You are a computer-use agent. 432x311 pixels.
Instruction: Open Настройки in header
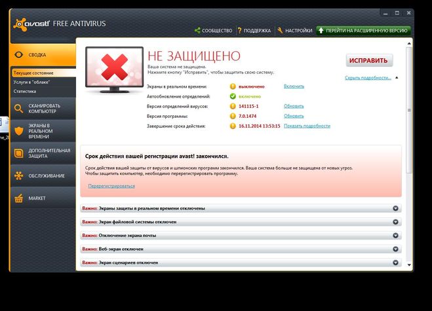299,31
